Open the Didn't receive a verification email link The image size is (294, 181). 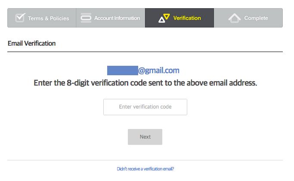(x=145, y=169)
